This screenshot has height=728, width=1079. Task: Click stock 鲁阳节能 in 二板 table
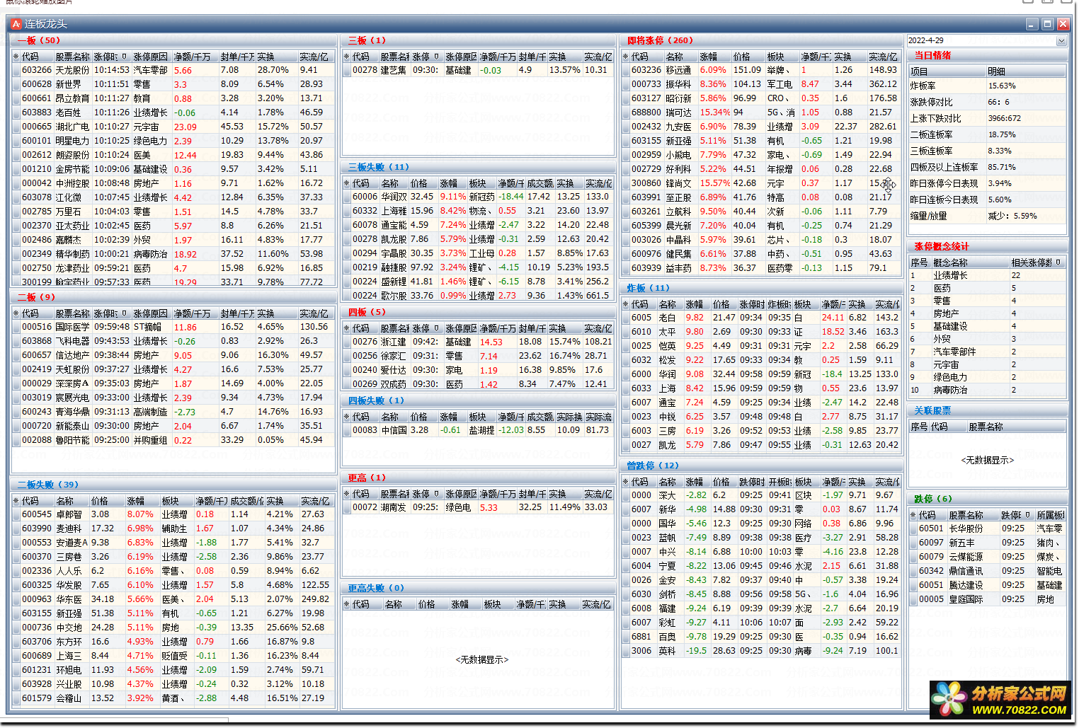[x=73, y=440]
